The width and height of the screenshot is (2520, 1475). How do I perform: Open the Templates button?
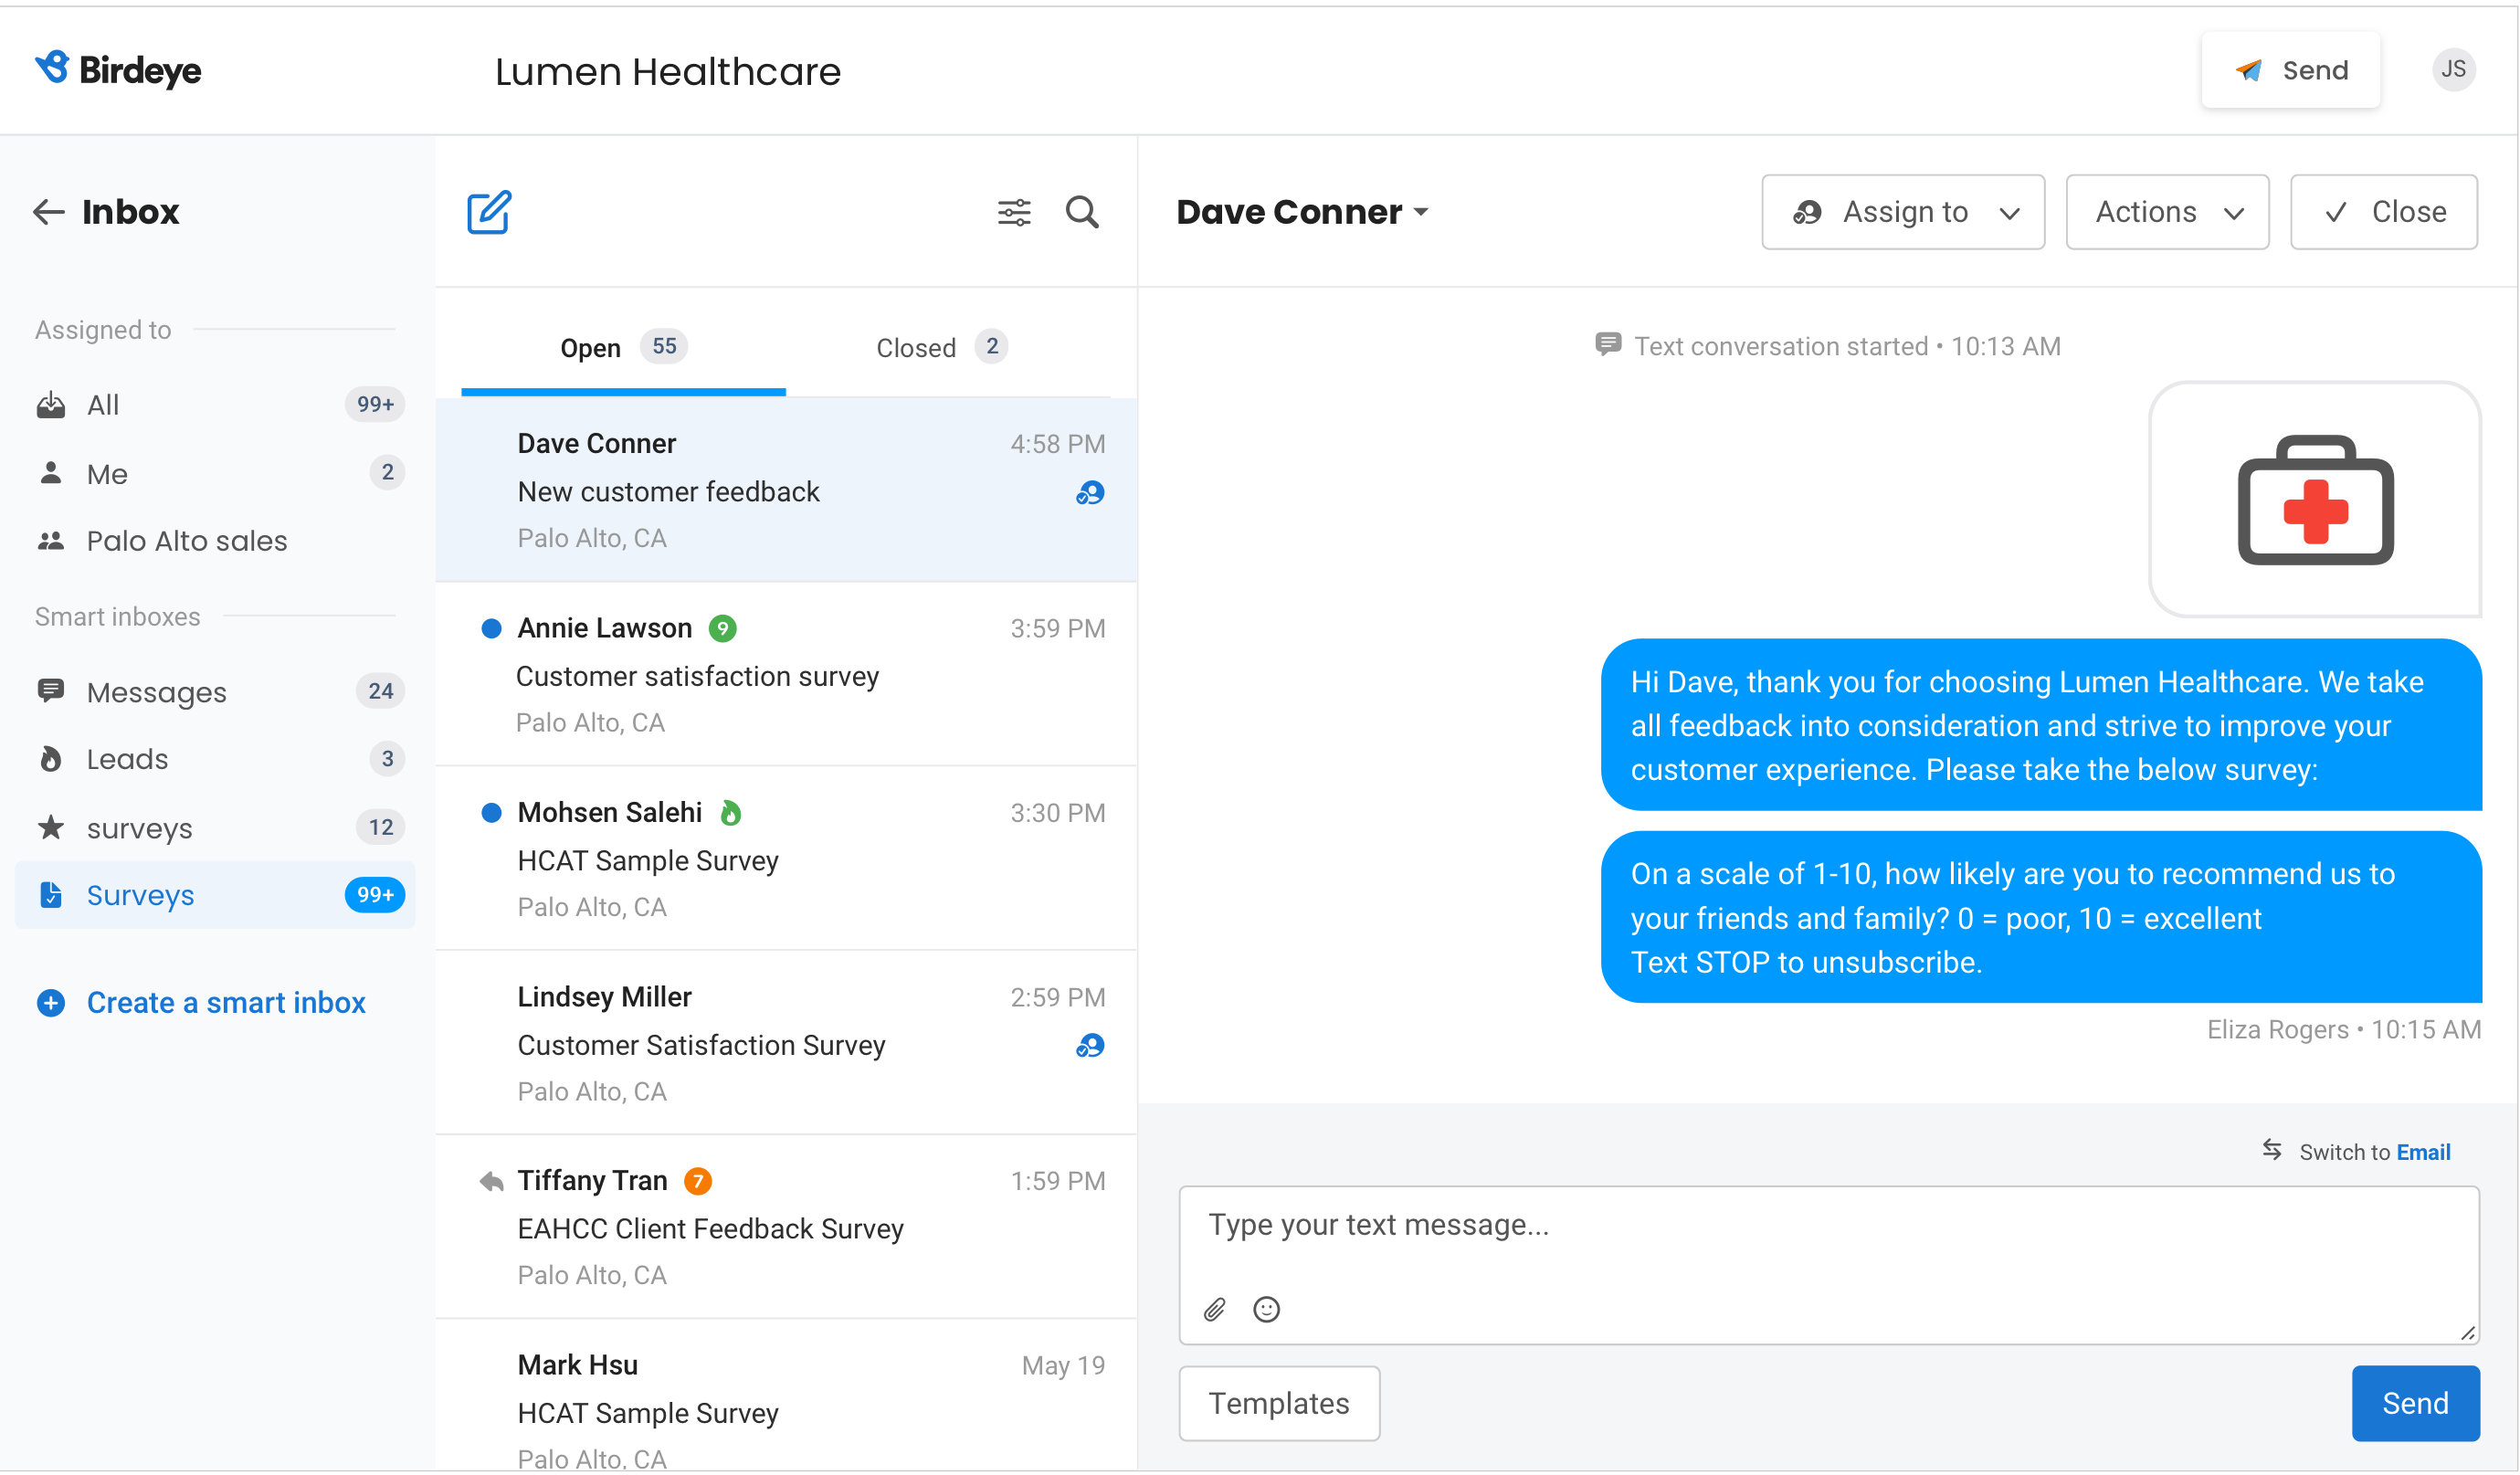(x=1279, y=1404)
